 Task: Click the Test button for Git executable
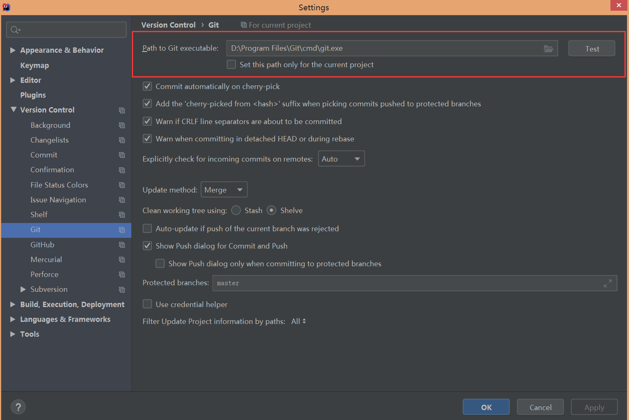592,49
